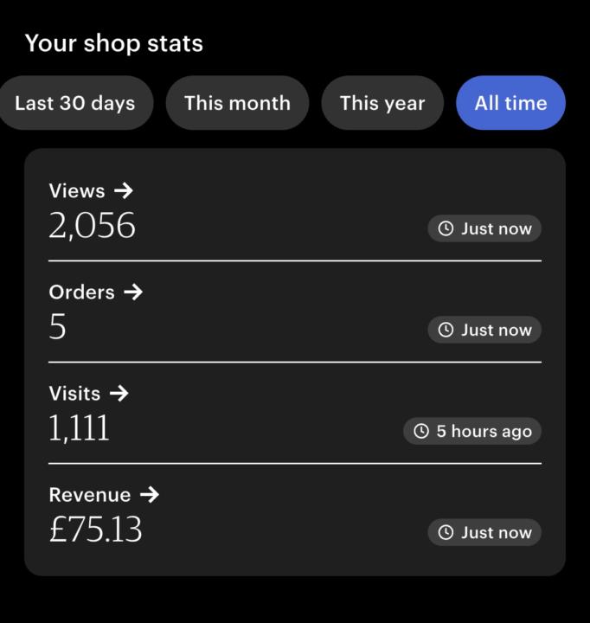
Task: Click the arrow icon beside Revenue
Action: (150, 494)
